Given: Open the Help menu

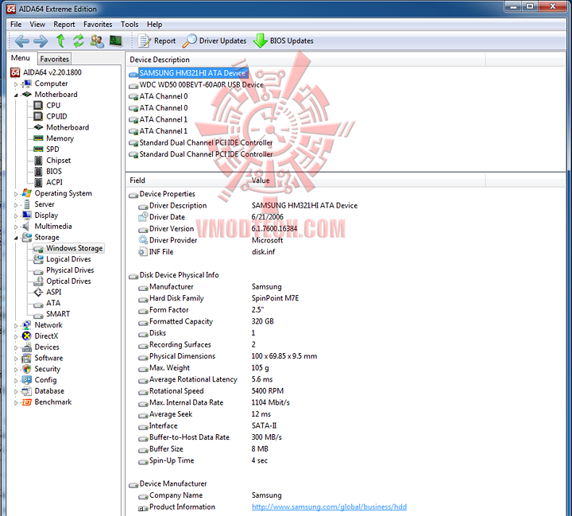Looking at the screenshot, I should point(154,25).
